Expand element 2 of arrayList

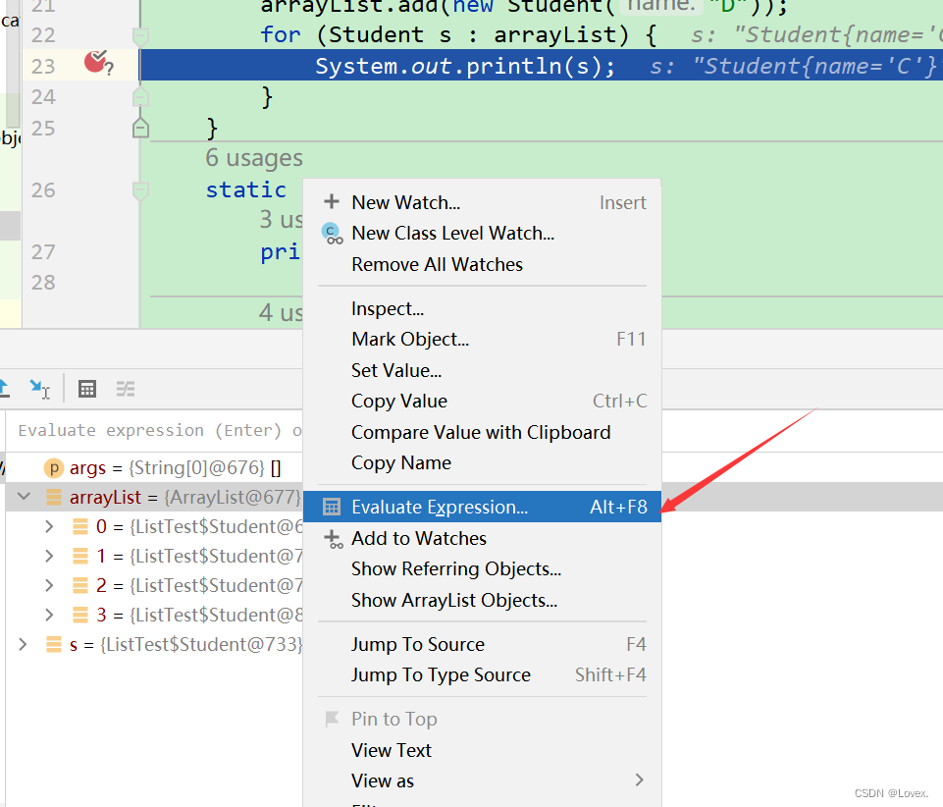(x=49, y=585)
